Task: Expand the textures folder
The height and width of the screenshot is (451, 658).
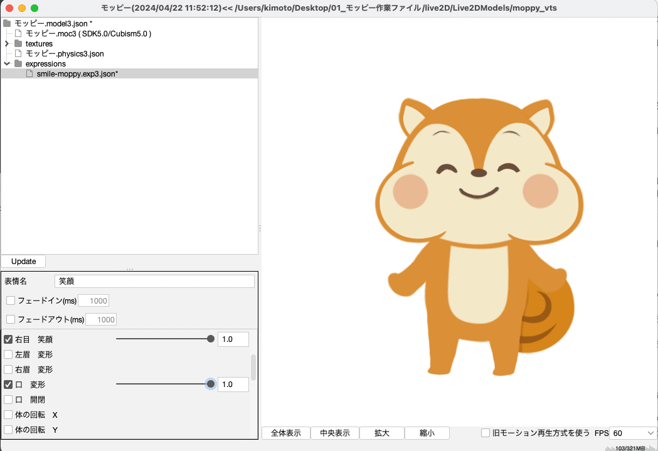Action: point(7,44)
